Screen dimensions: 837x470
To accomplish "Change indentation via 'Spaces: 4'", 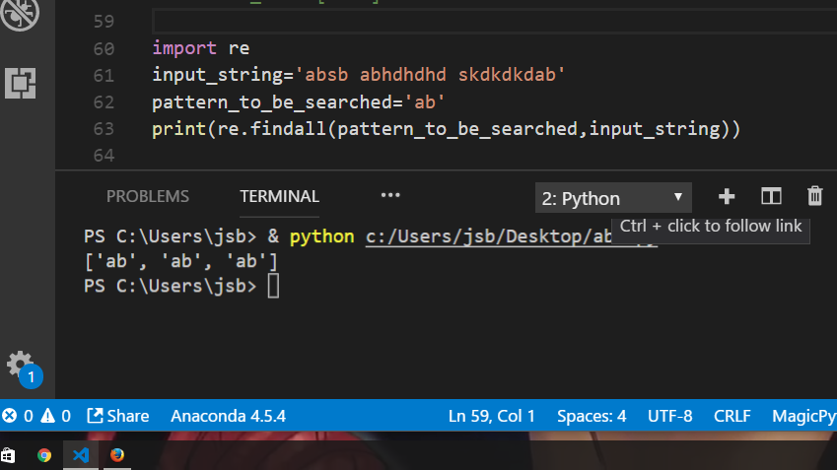I will (592, 416).
